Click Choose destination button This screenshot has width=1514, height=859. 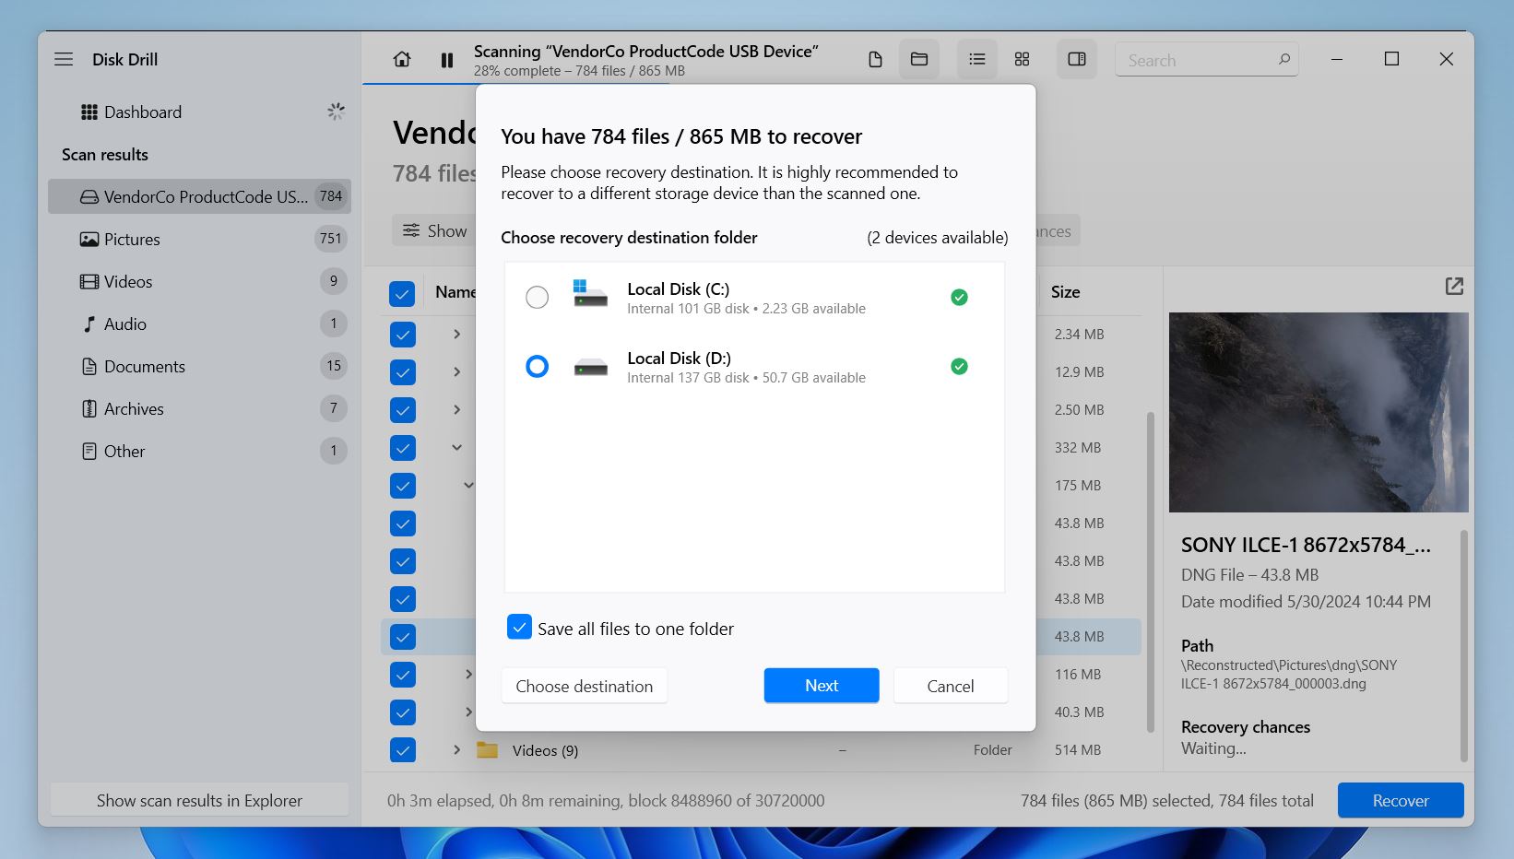point(584,686)
